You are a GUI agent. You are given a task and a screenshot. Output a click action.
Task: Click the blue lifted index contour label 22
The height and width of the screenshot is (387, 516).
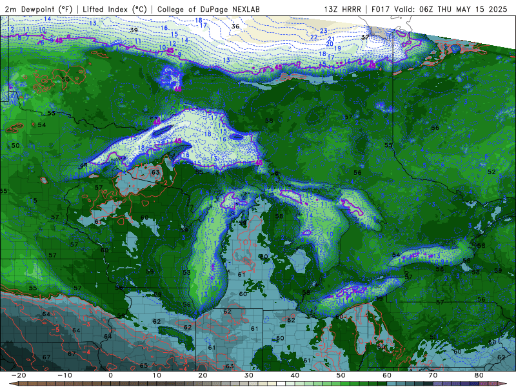pos(313,37)
